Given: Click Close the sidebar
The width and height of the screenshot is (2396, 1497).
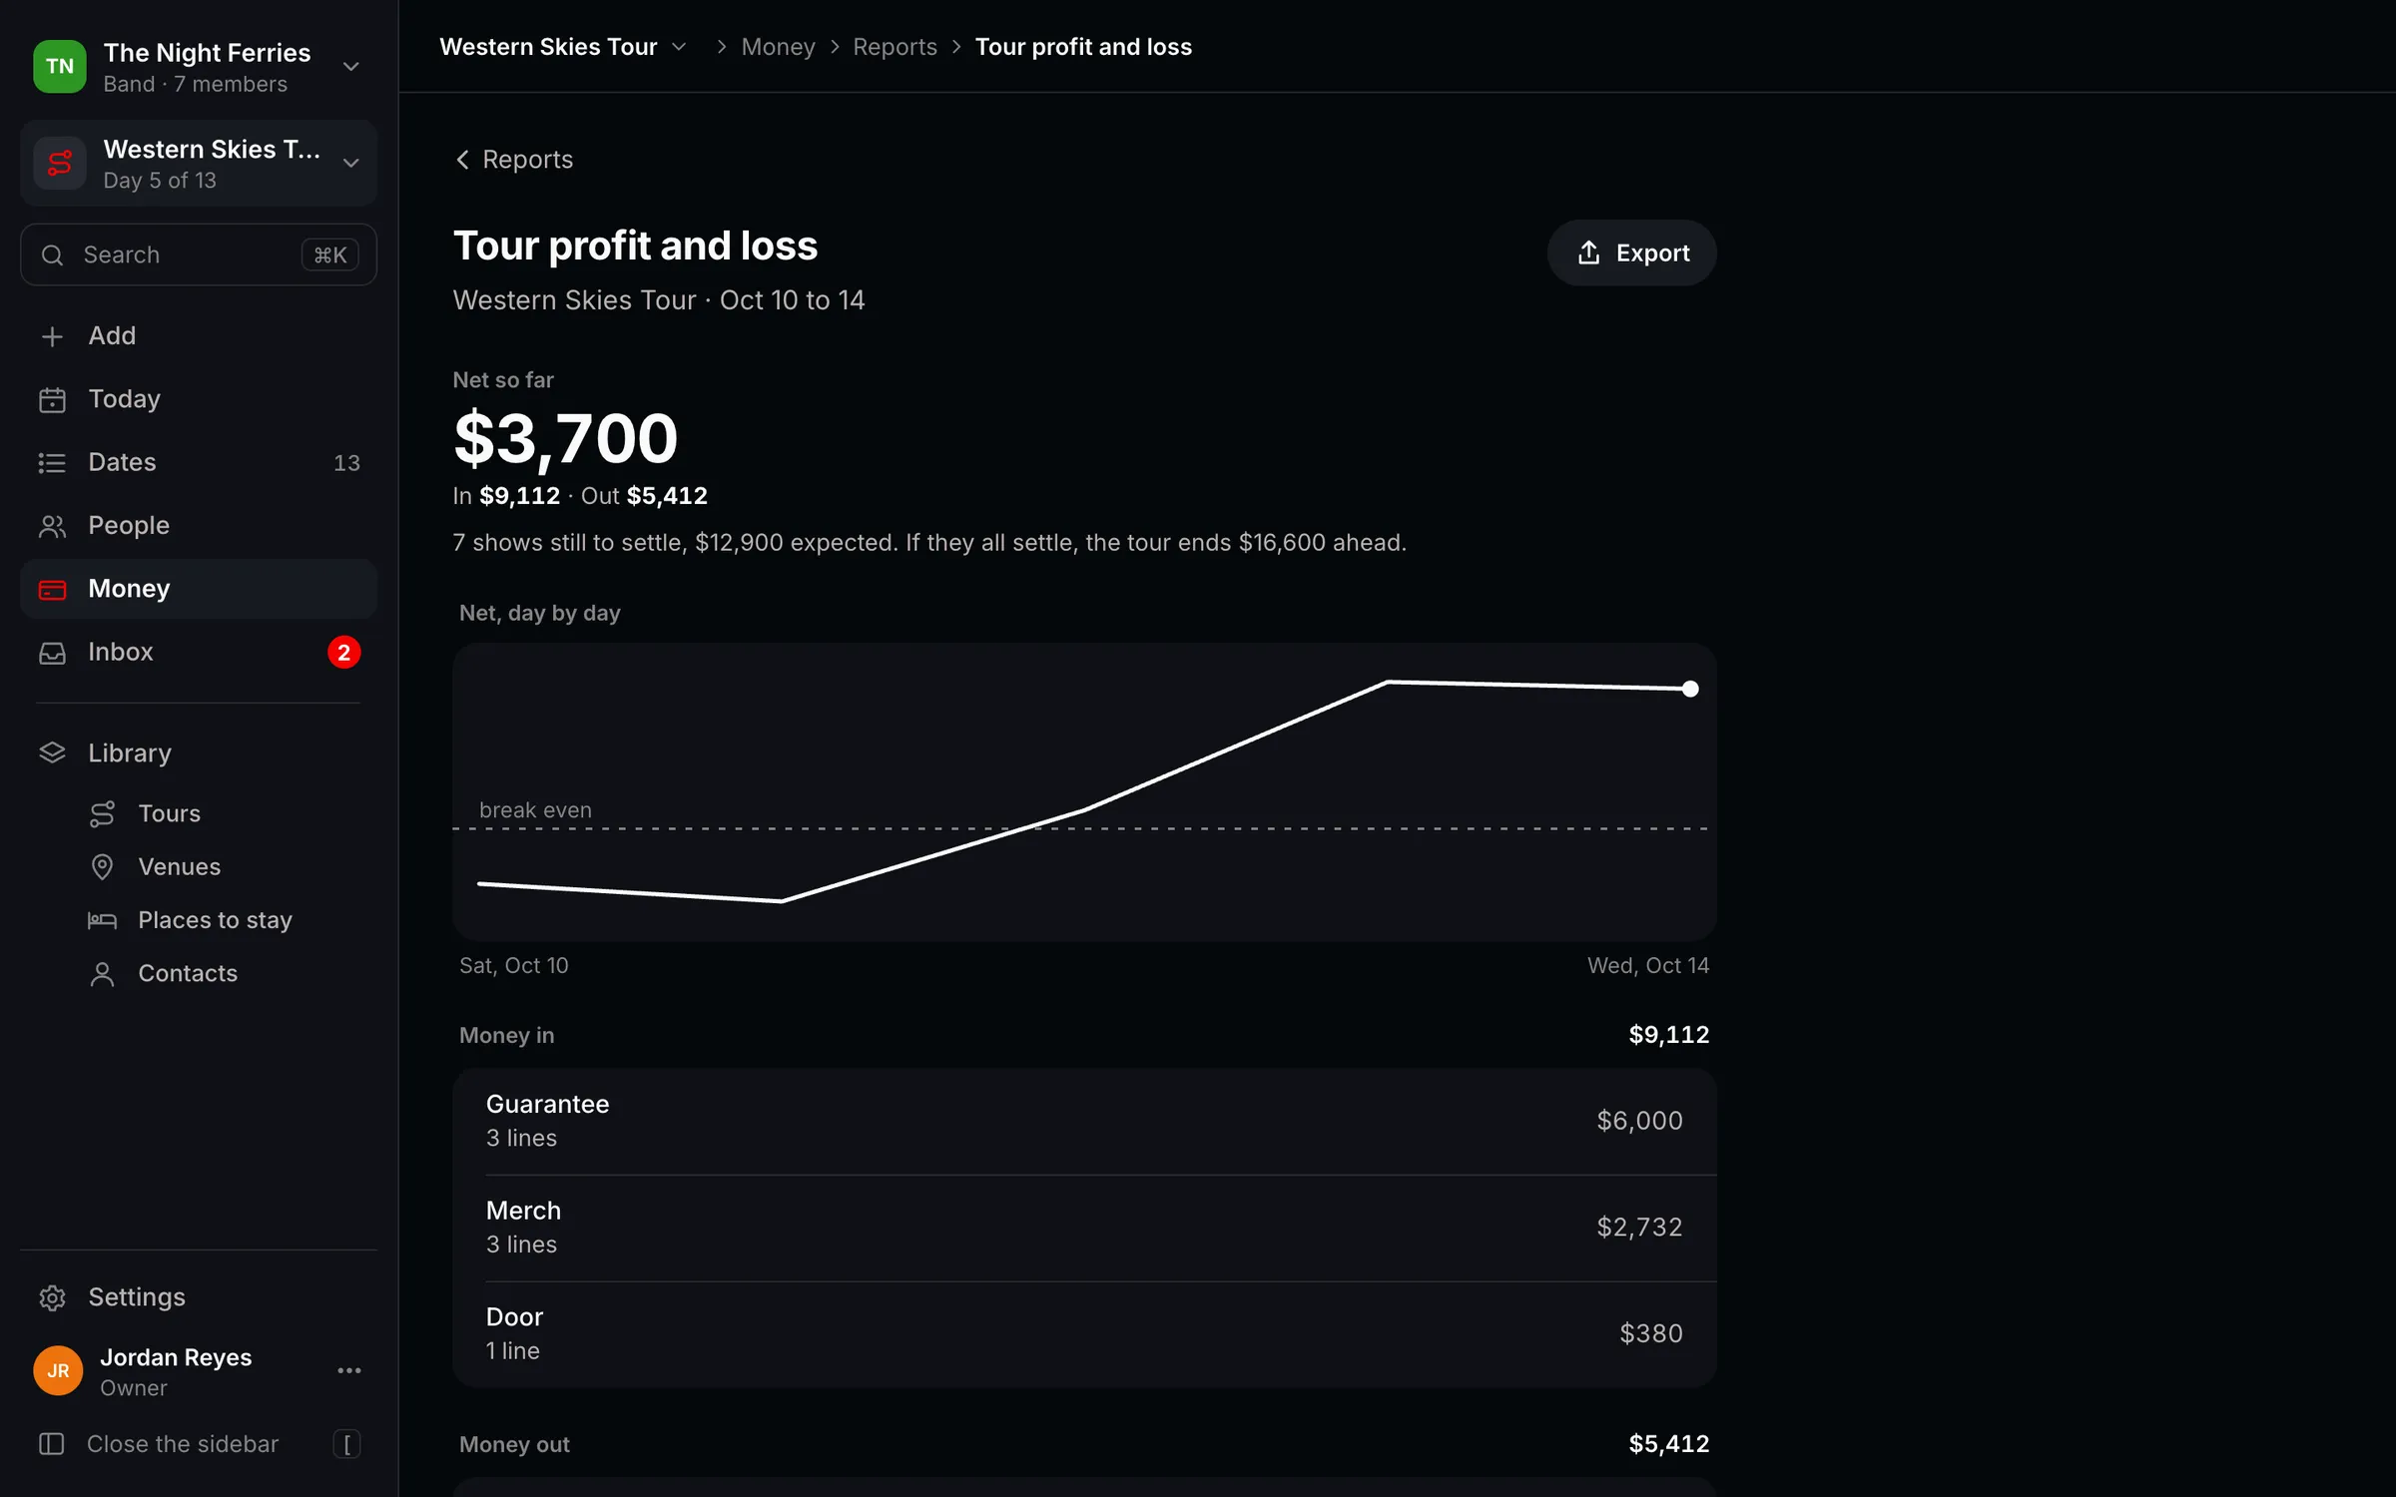Looking at the screenshot, I should (199, 1444).
